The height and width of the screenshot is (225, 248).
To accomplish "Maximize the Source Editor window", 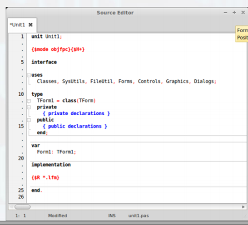I will [x=234, y=13].
